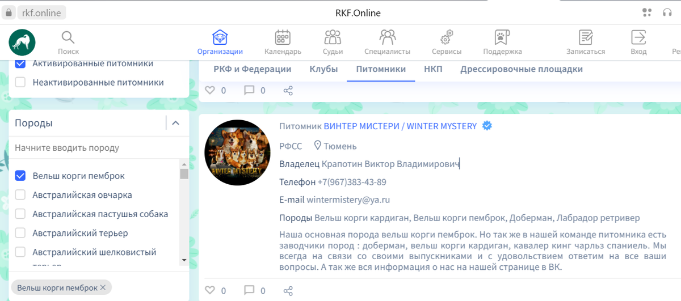Click the РФСС federation label
The image size is (681, 301).
coord(291,146)
